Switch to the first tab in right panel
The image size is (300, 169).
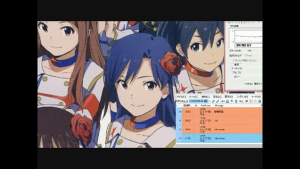tap(233, 23)
